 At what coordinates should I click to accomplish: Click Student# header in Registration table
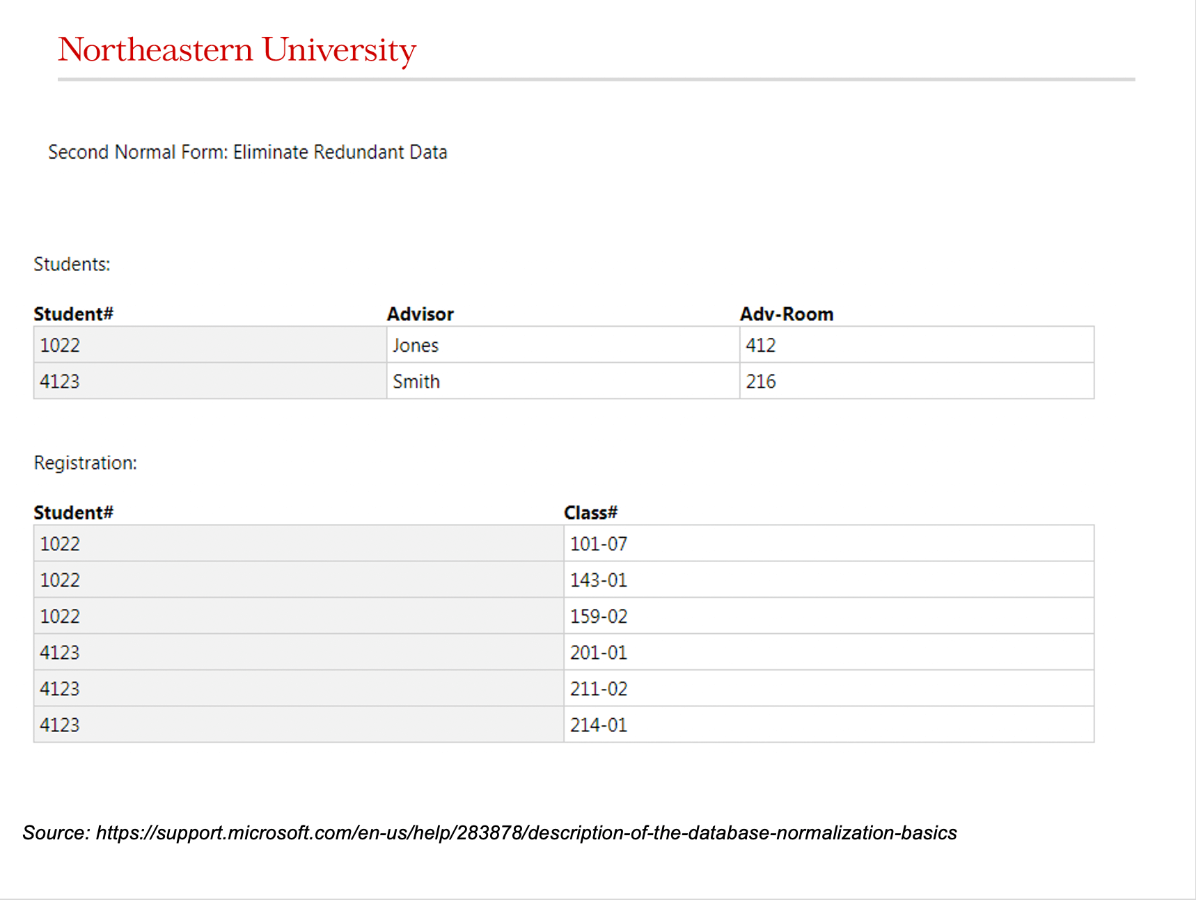tap(73, 513)
